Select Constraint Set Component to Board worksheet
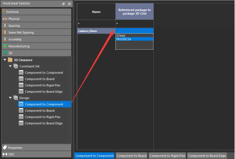 click(40, 79)
